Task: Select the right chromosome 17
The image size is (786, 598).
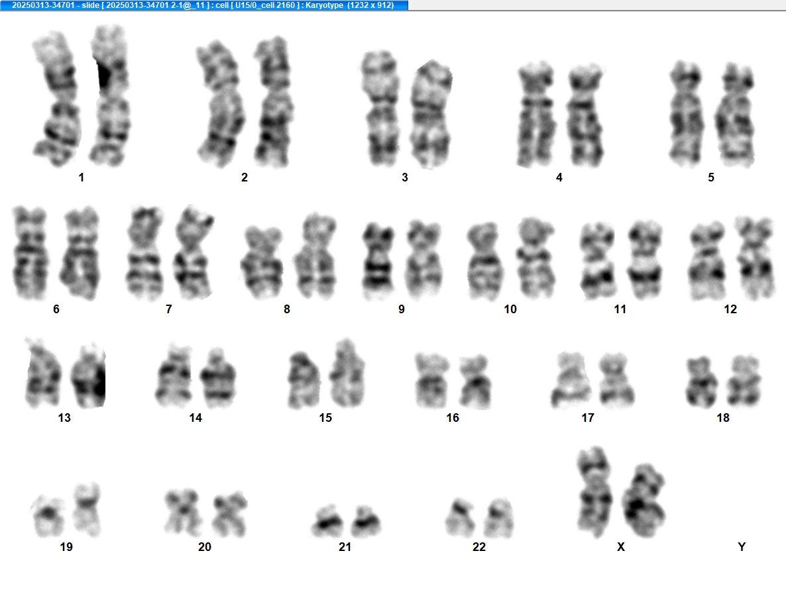Action: [x=616, y=381]
